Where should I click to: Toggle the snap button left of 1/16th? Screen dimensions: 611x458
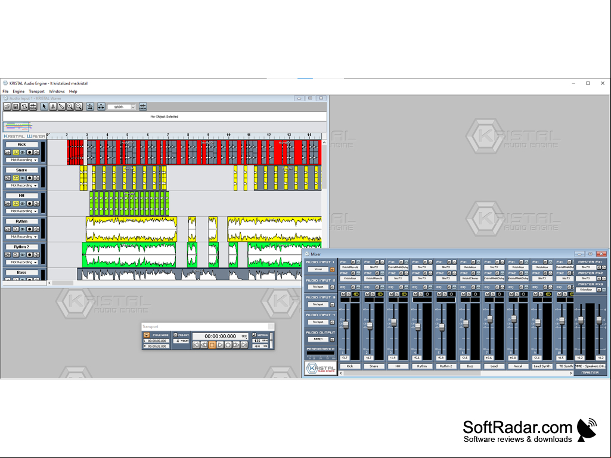tap(101, 107)
